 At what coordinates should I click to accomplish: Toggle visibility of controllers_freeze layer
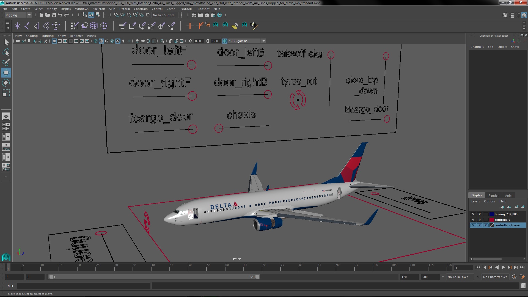tap(473, 225)
